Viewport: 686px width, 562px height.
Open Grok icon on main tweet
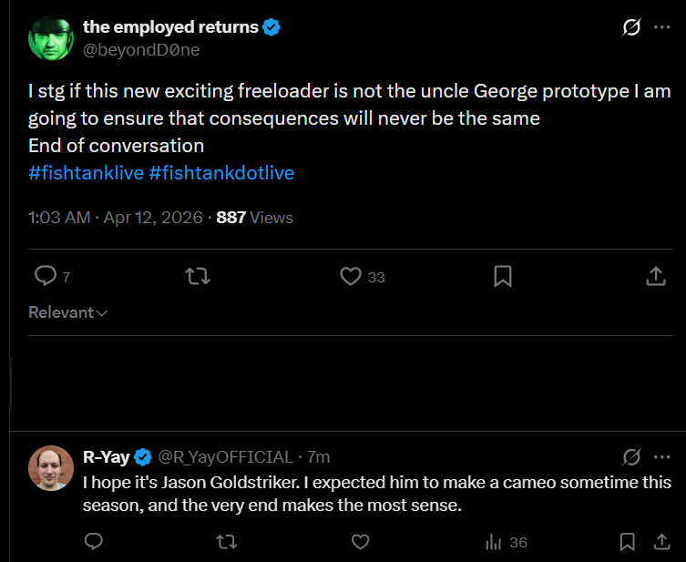point(630,28)
